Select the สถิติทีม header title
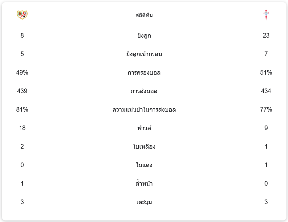 coord(144,15)
